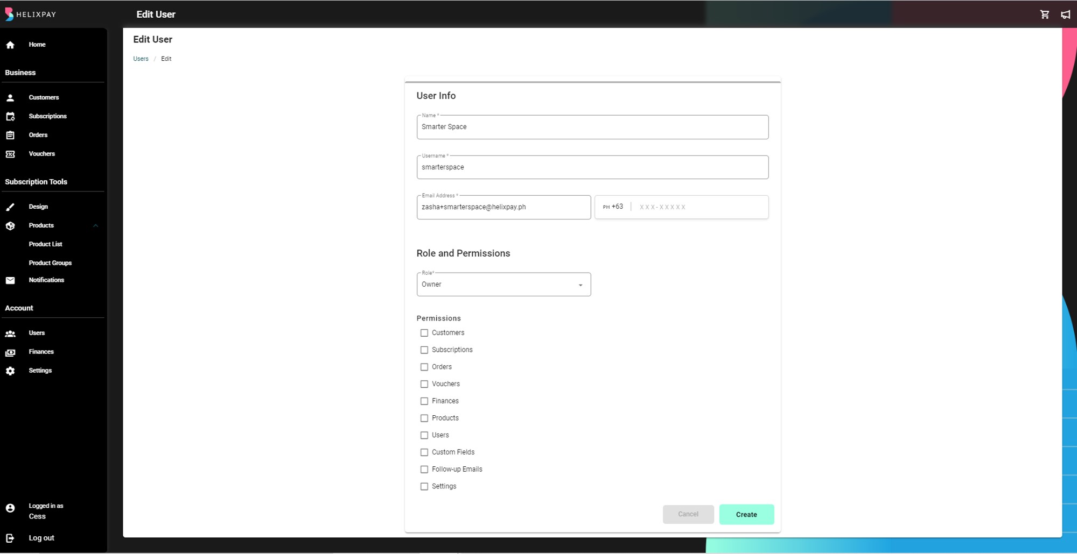
Task: Open Subscriptions in the sidebar
Action: (48, 116)
